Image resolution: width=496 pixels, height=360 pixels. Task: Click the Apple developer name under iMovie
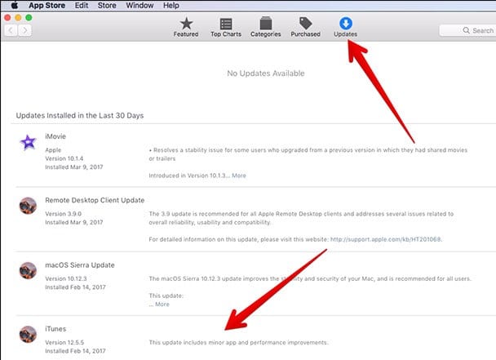[53, 150]
